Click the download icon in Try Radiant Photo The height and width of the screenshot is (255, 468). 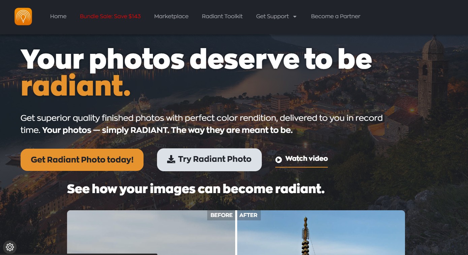(x=171, y=159)
